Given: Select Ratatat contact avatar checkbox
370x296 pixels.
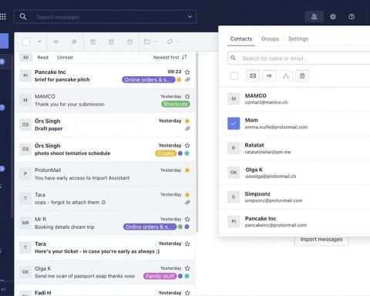Looking at the screenshot, I should coord(234,148).
